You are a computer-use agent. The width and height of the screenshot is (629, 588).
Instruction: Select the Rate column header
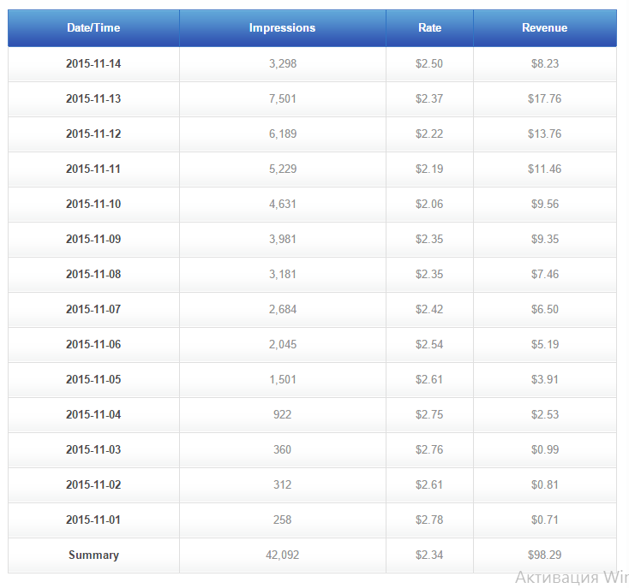click(429, 28)
